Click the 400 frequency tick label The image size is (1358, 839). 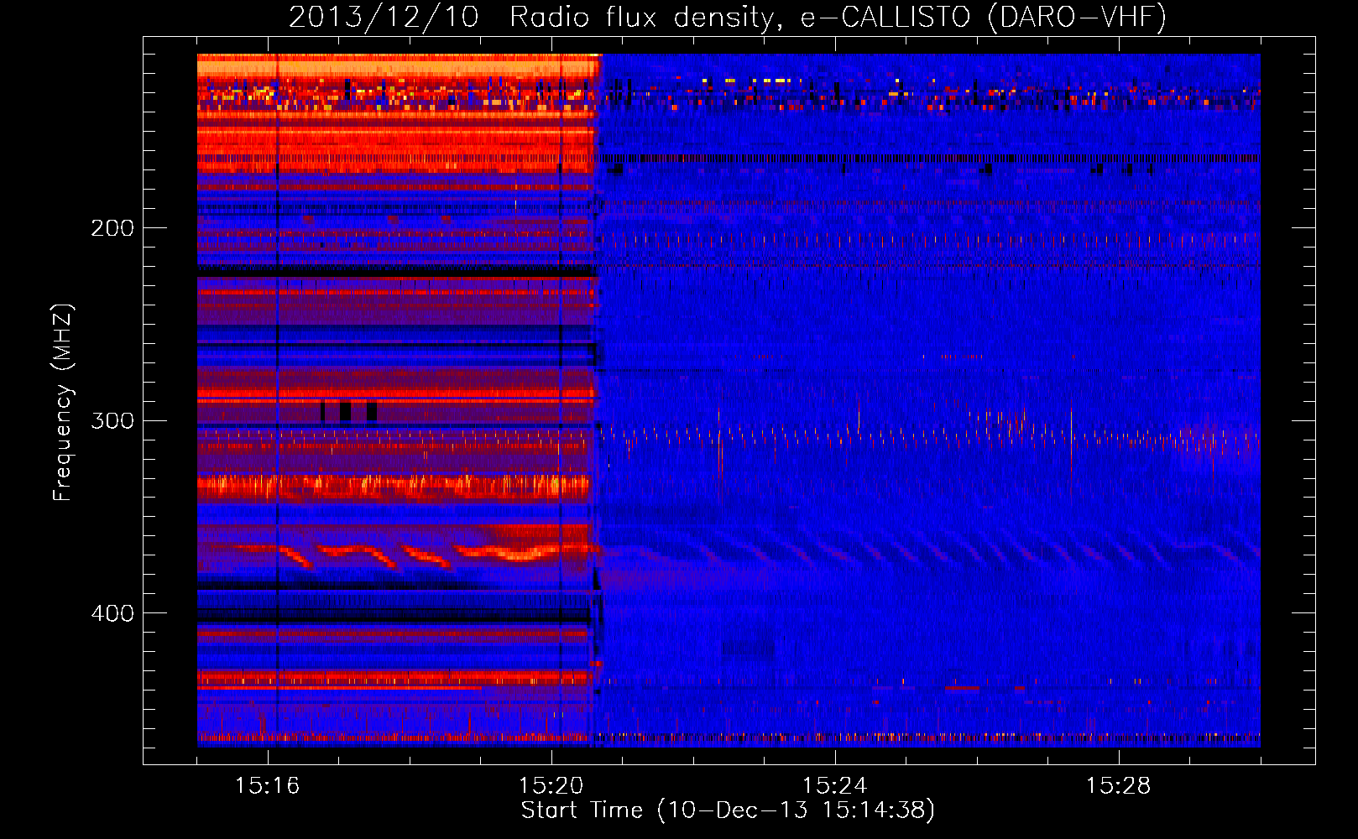point(112,613)
